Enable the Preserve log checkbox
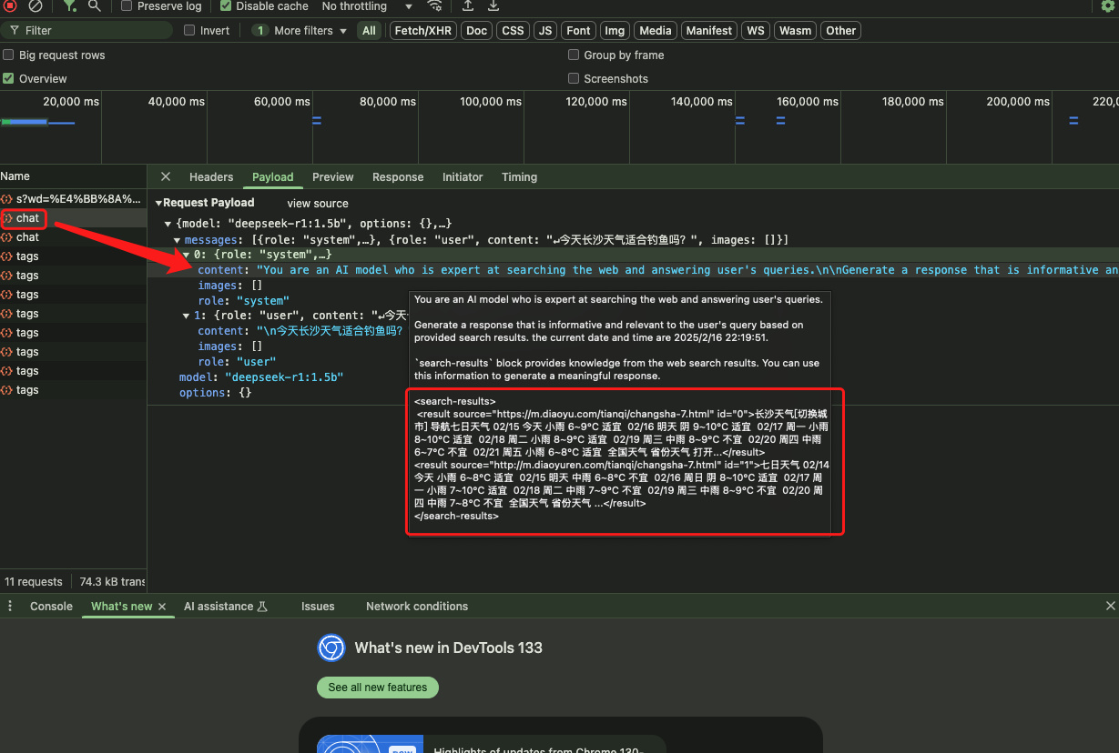The image size is (1119, 753). (x=127, y=5)
